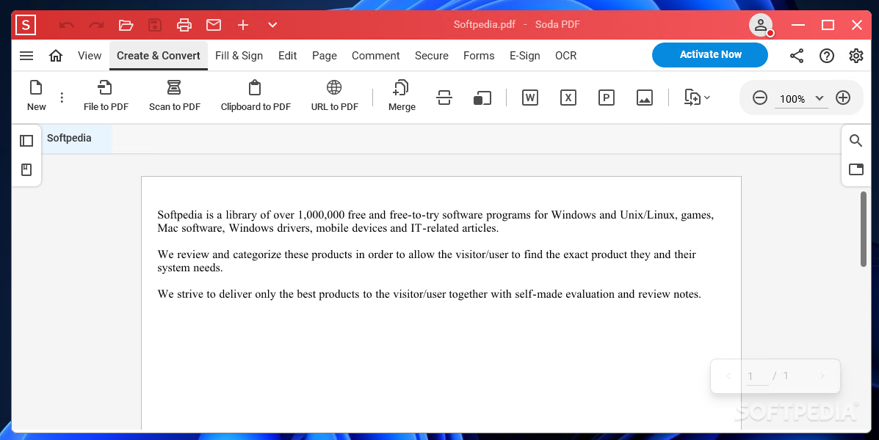The width and height of the screenshot is (879, 440).
Task: Convert PDF to Word with W icon
Action: coord(529,98)
